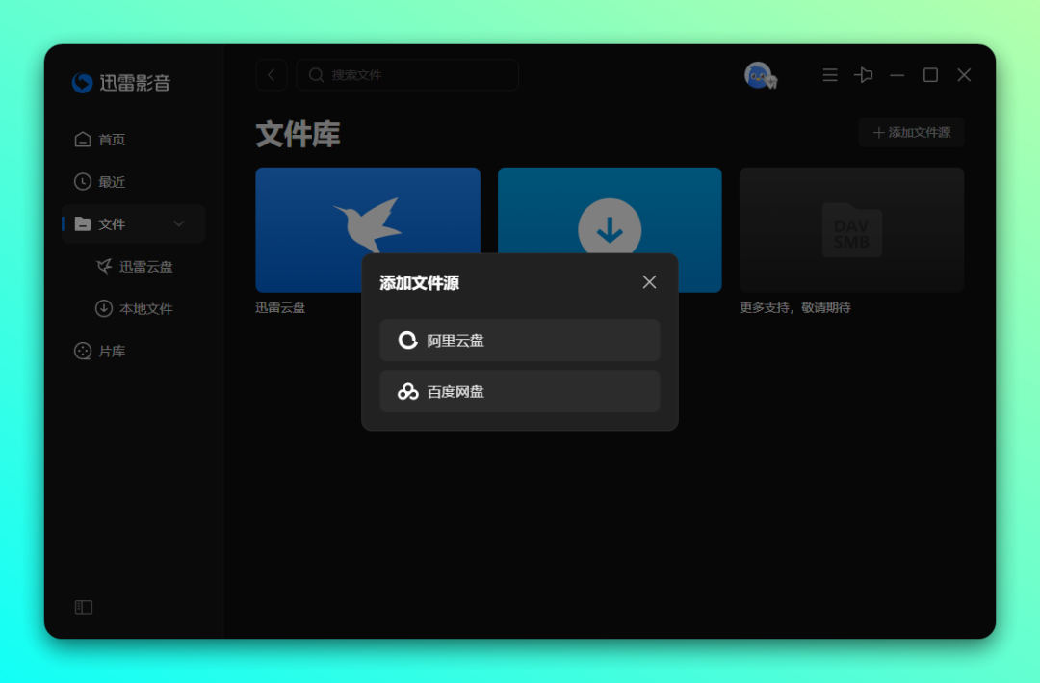The width and height of the screenshot is (1040, 683).
Task: Open the hamburger main menu
Action: pyautogui.click(x=830, y=75)
